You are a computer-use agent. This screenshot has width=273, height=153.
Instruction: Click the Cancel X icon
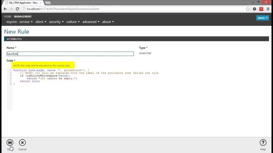coord(22,143)
